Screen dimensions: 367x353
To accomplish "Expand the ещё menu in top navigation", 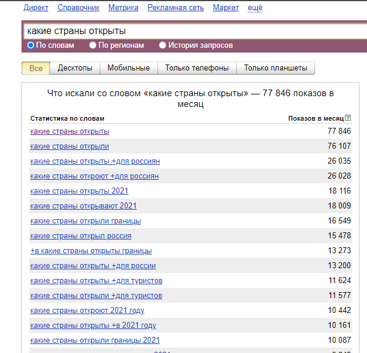I will (x=255, y=8).
